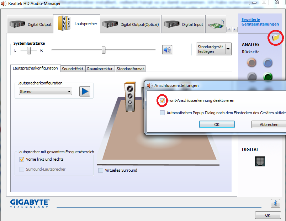Screen dimensions: 286x221
Task: Click the Realtek speaker icon in the title bar
Action: tap(4, 4)
